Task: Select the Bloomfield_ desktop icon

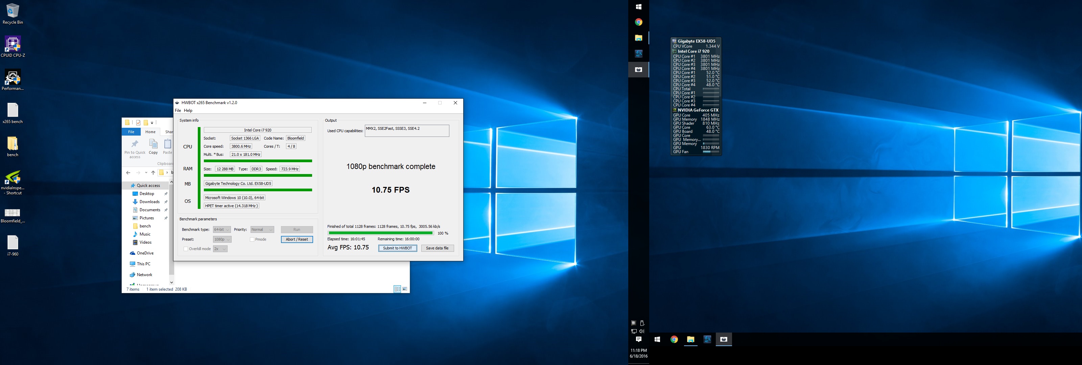Action: point(13,216)
